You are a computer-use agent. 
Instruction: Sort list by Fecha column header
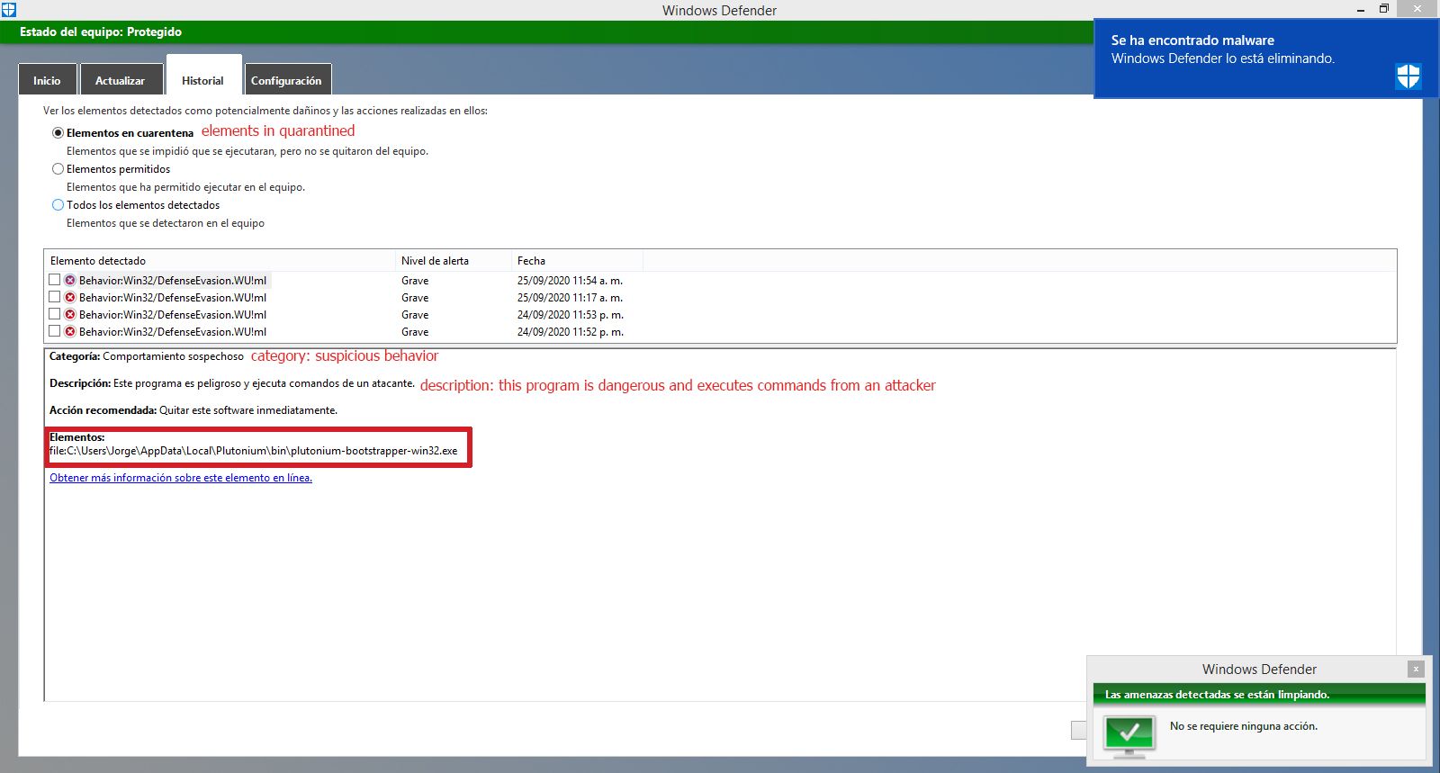(577, 260)
